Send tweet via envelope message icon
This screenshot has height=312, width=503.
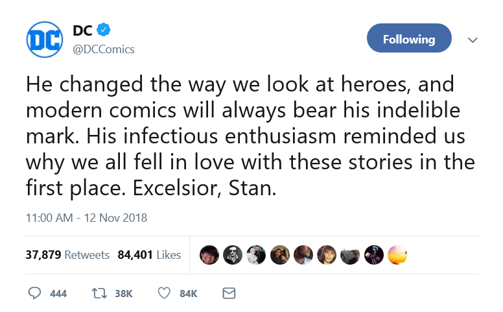(229, 293)
